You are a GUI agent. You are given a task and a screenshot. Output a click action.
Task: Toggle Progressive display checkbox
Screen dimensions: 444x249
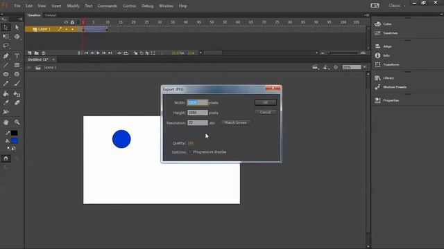(x=190, y=152)
